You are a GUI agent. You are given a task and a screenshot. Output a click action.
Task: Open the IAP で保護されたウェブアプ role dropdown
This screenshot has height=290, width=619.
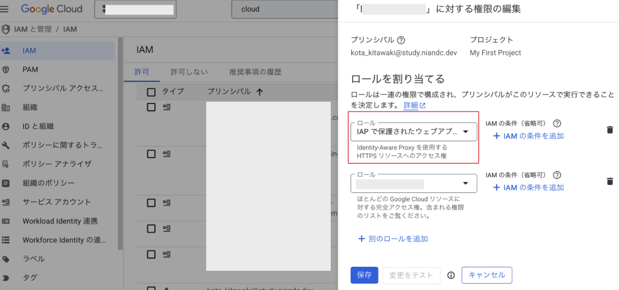pyautogui.click(x=413, y=131)
